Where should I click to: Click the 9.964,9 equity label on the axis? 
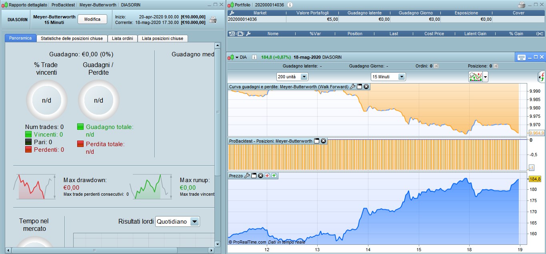click(536, 133)
